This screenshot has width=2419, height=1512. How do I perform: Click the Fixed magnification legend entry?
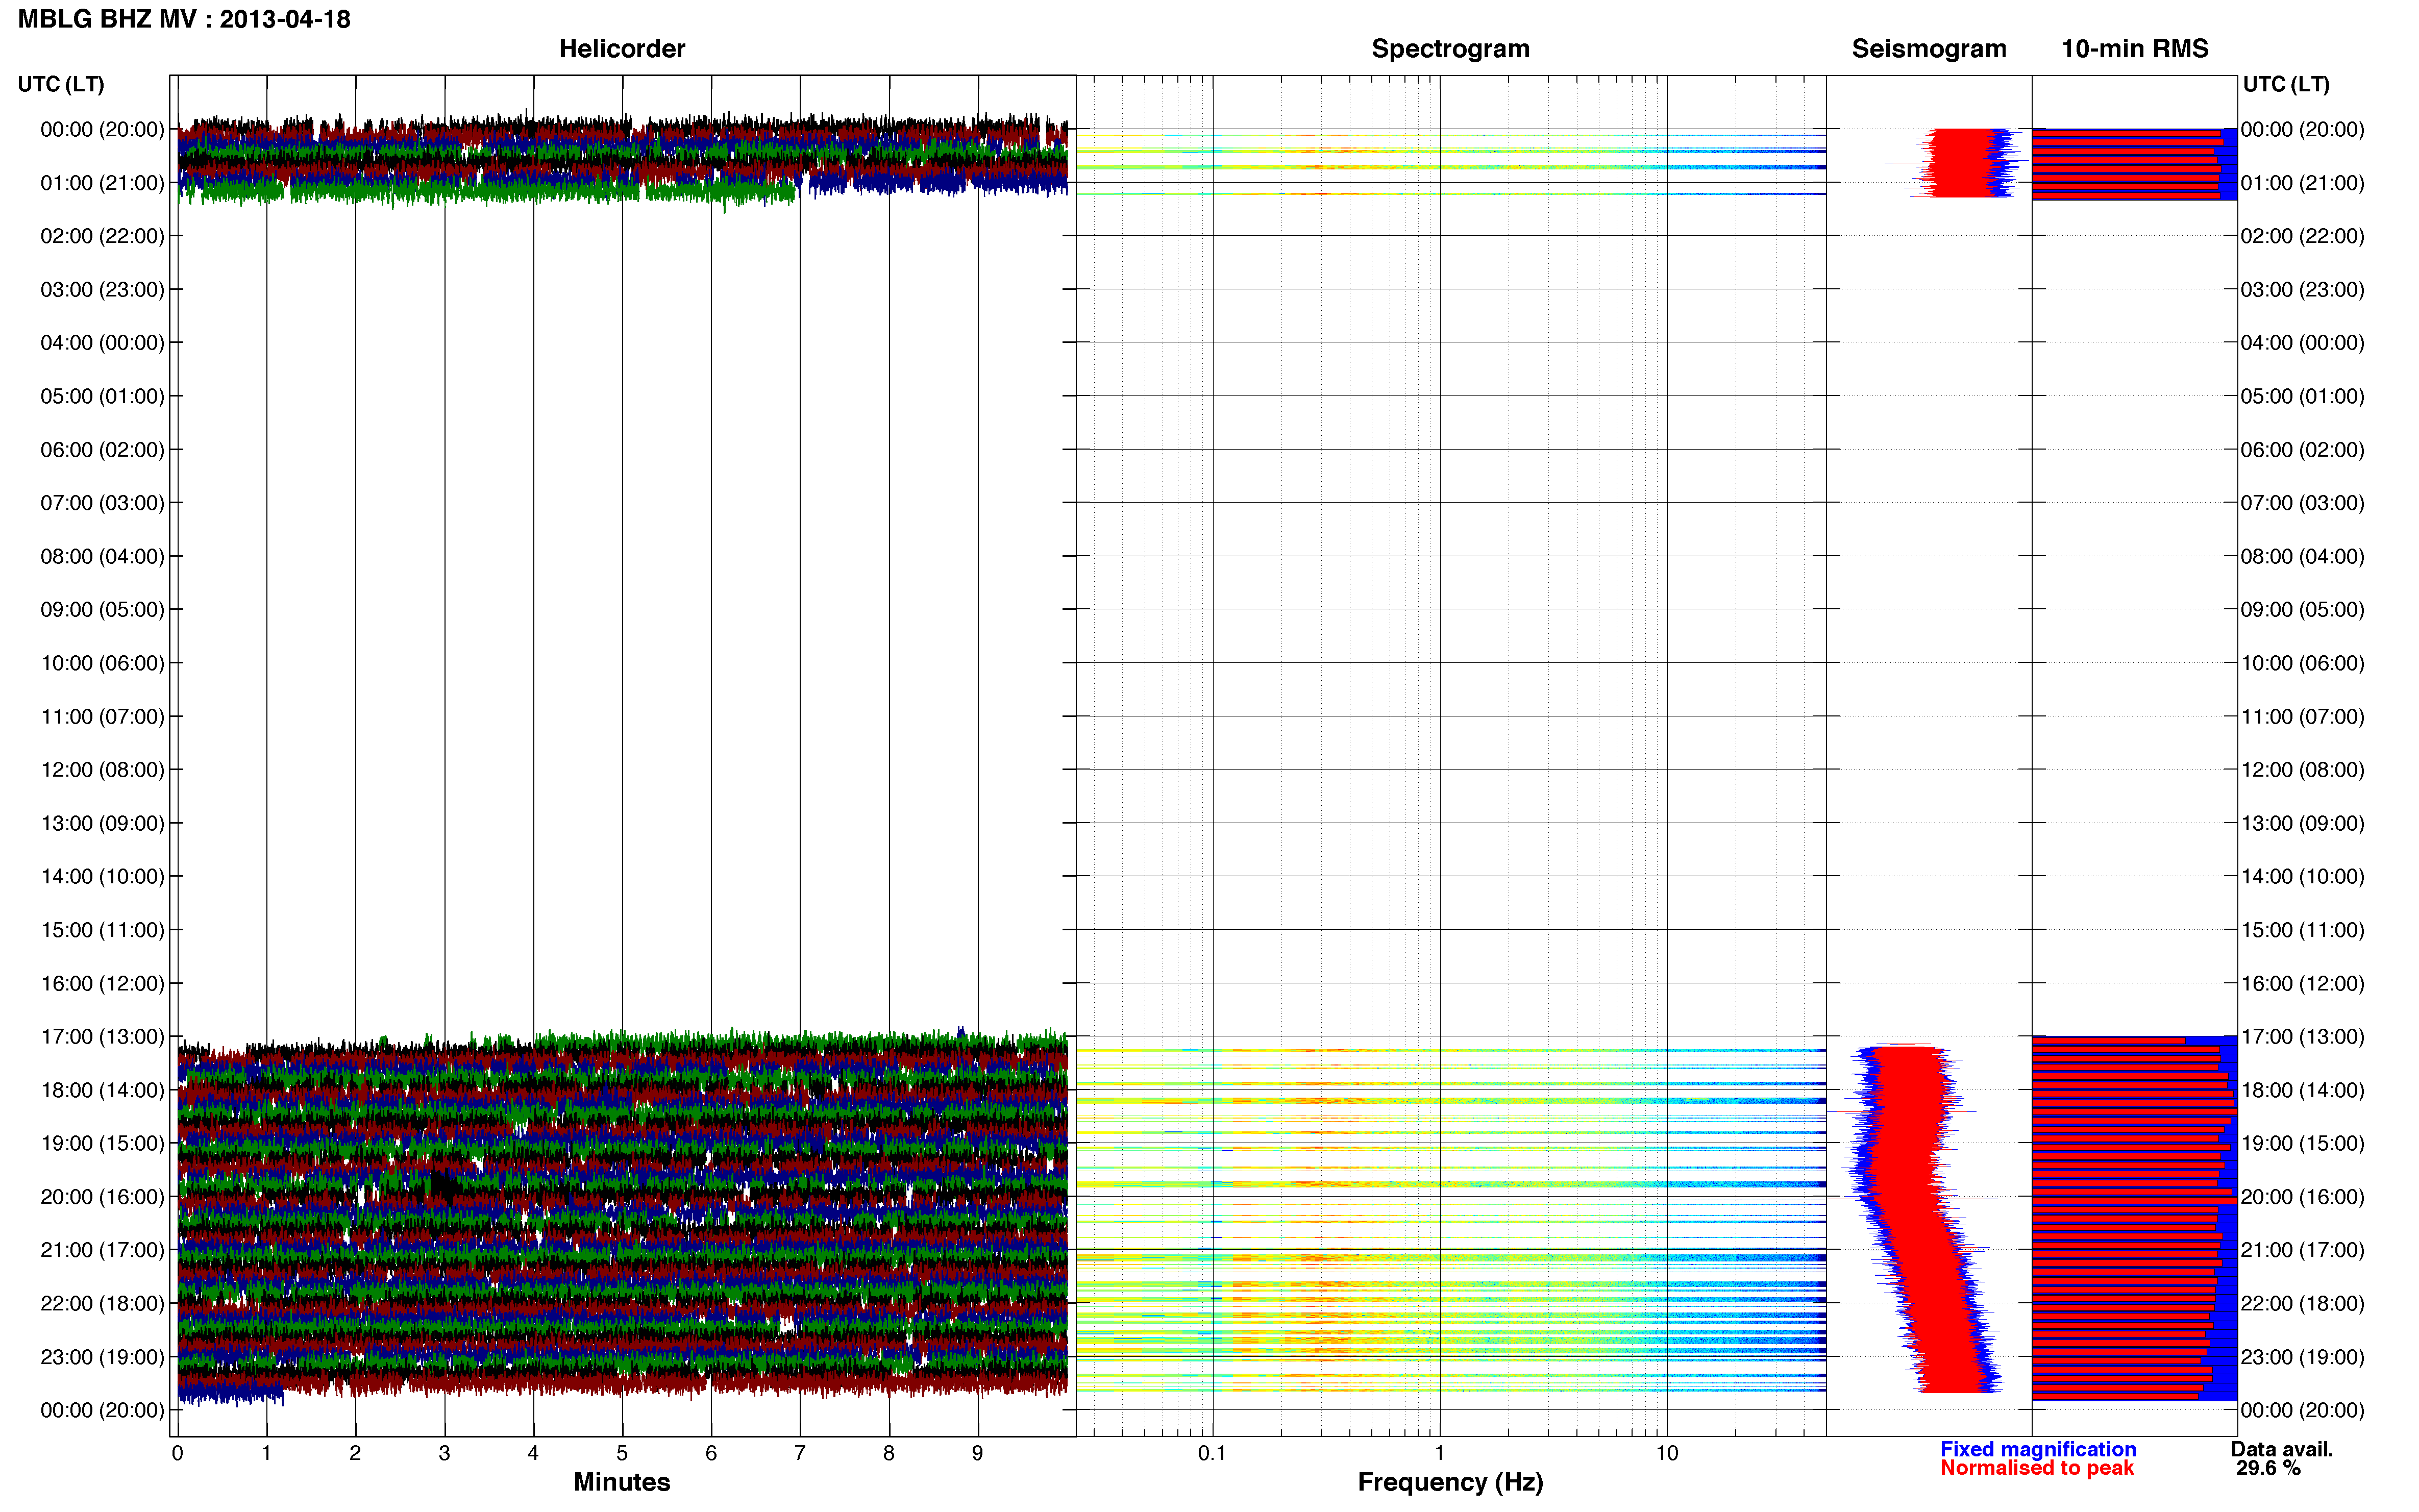click(x=2037, y=1449)
